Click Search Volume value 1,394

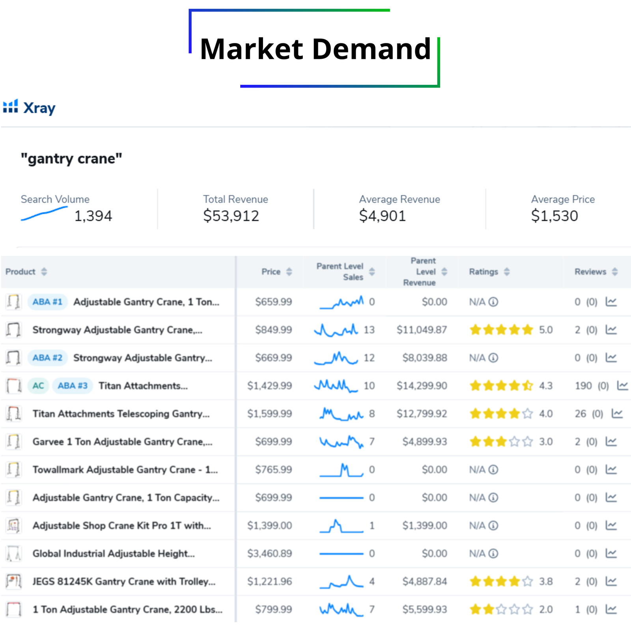tap(93, 216)
